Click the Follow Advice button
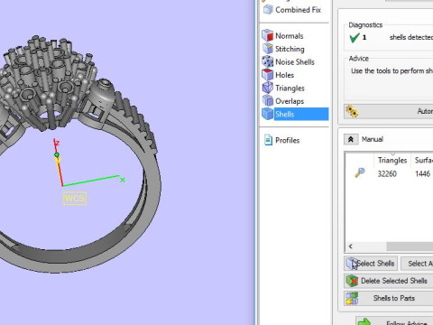 (394, 321)
